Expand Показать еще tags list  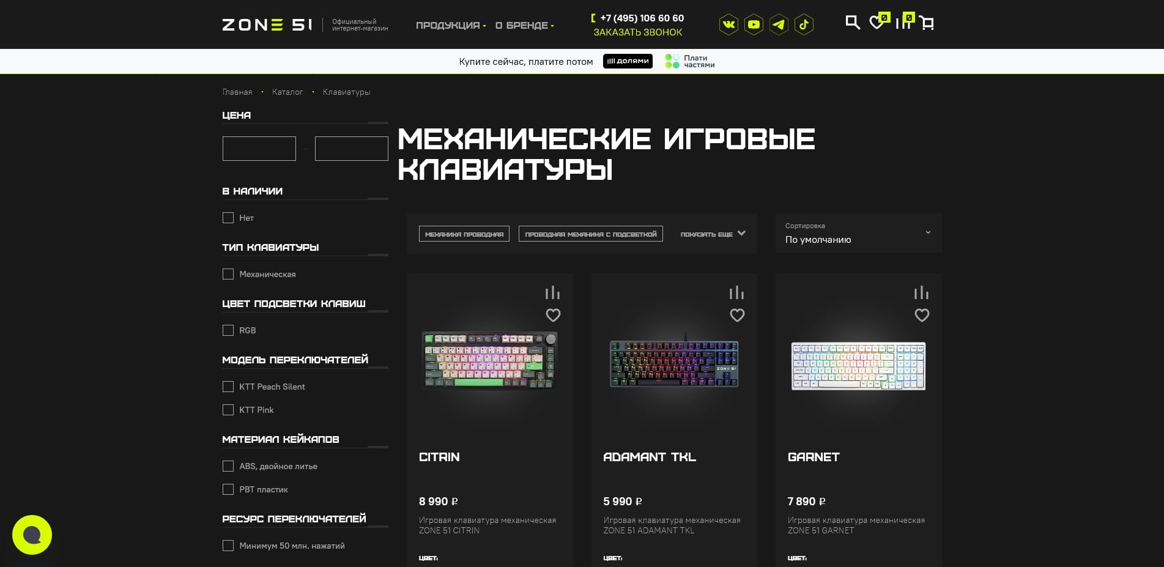coord(713,234)
